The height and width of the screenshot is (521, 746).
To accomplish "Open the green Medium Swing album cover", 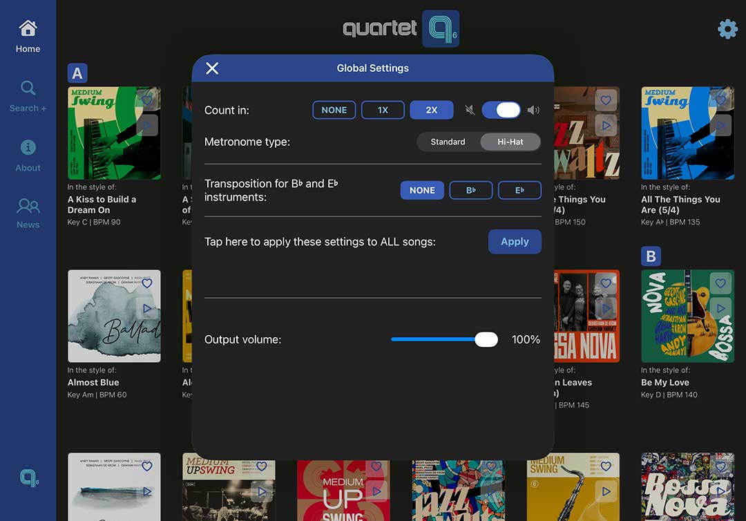I will tap(114, 133).
